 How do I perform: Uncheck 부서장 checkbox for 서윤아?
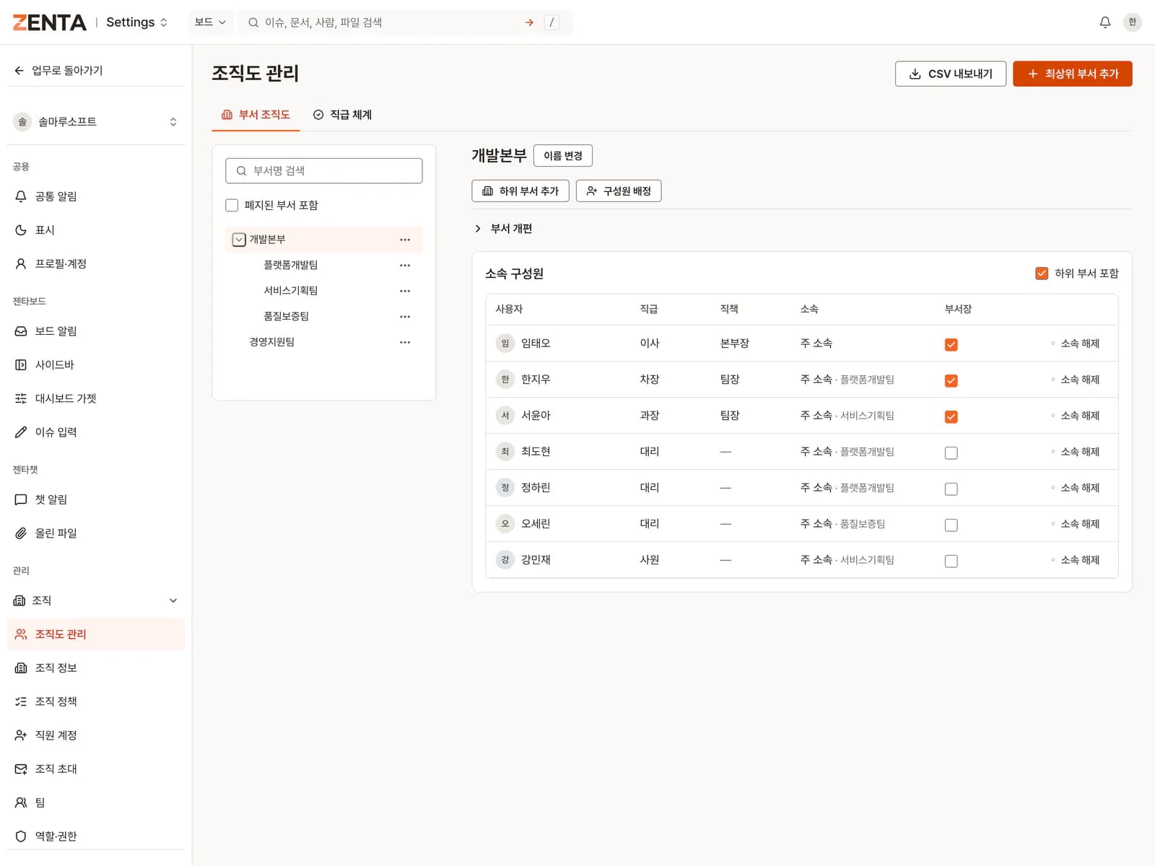point(951,417)
